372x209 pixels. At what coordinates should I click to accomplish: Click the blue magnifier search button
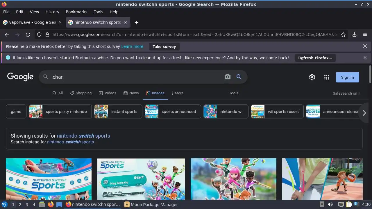tap(239, 77)
